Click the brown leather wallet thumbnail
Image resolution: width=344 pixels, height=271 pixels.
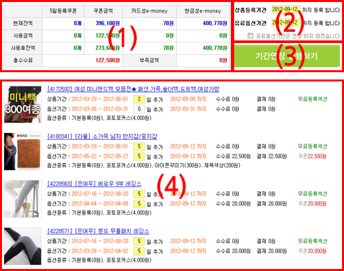pos(22,152)
